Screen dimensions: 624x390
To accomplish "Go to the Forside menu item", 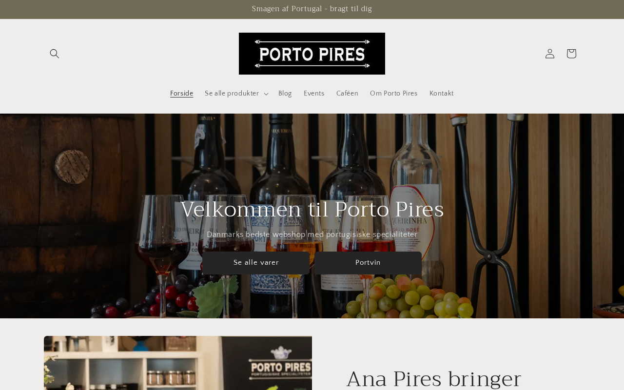I will (x=181, y=94).
